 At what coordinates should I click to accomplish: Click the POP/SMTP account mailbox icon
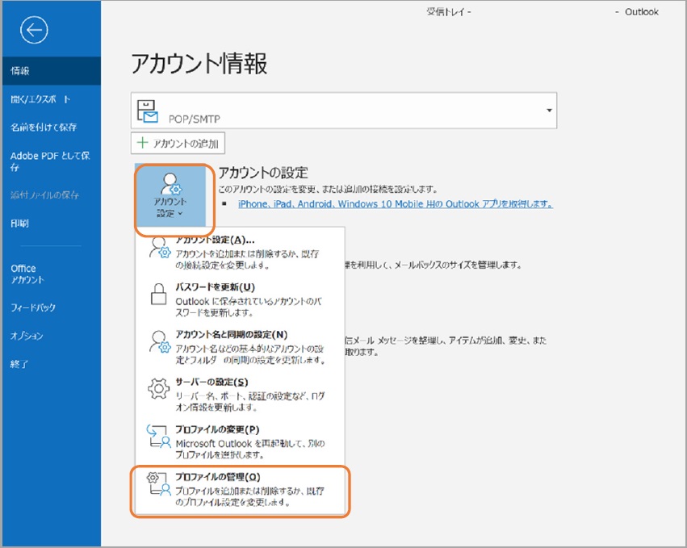click(x=147, y=111)
